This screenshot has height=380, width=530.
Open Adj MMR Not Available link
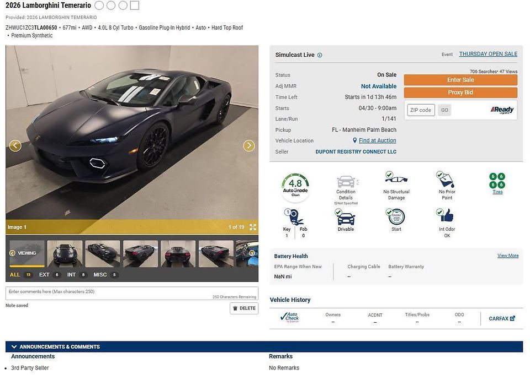(x=379, y=86)
